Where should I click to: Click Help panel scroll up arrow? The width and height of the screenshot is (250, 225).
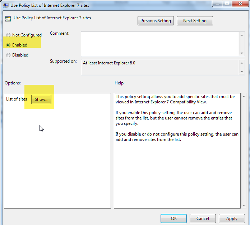pyautogui.click(x=244, y=96)
